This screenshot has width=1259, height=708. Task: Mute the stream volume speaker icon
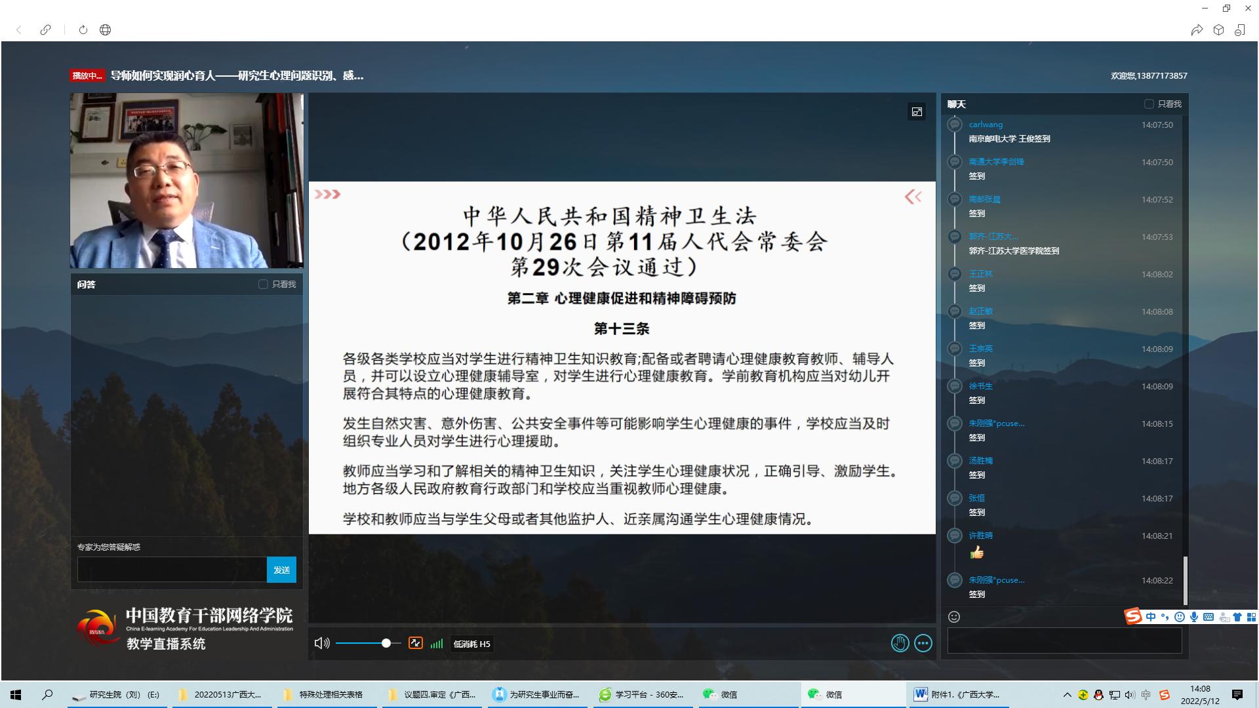[x=321, y=643]
